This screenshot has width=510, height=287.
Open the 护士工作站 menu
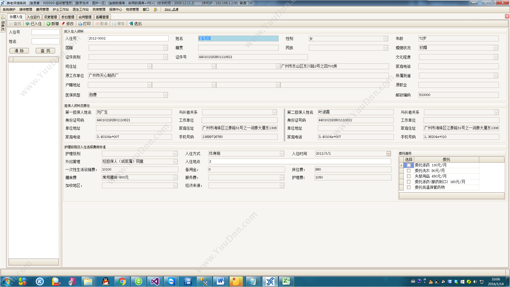point(61,10)
